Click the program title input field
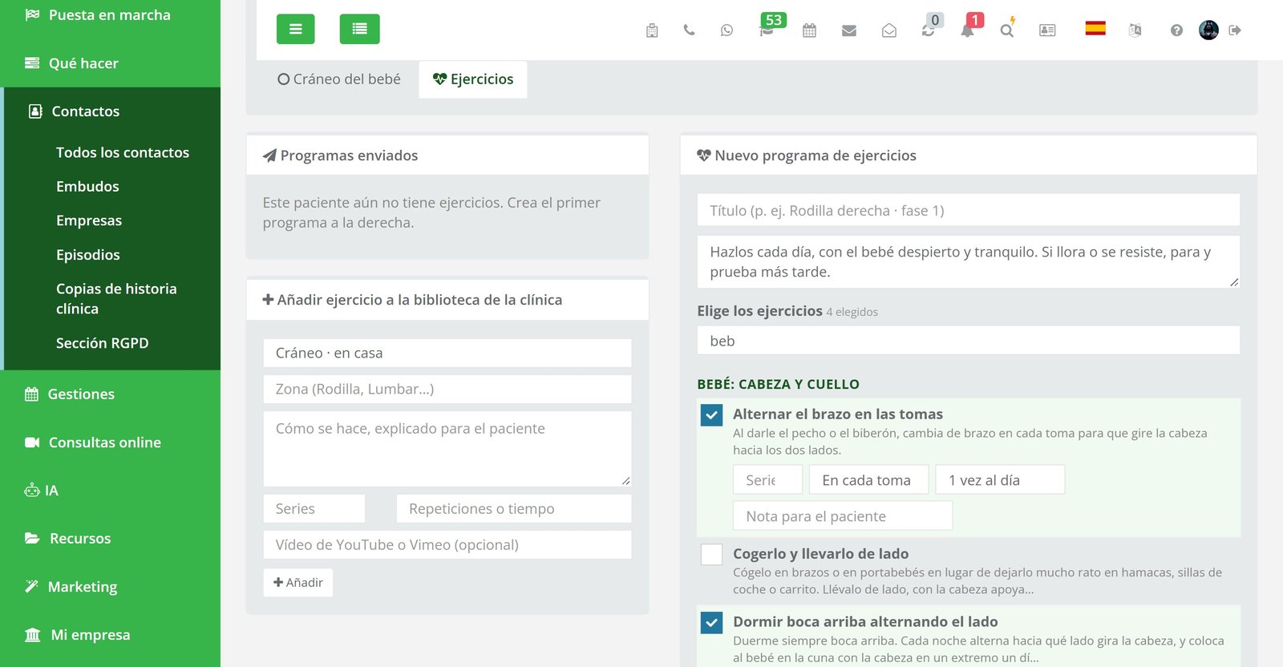Image resolution: width=1283 pixels, height=667 pixels. pyautogui.click(x=969, y=210)
